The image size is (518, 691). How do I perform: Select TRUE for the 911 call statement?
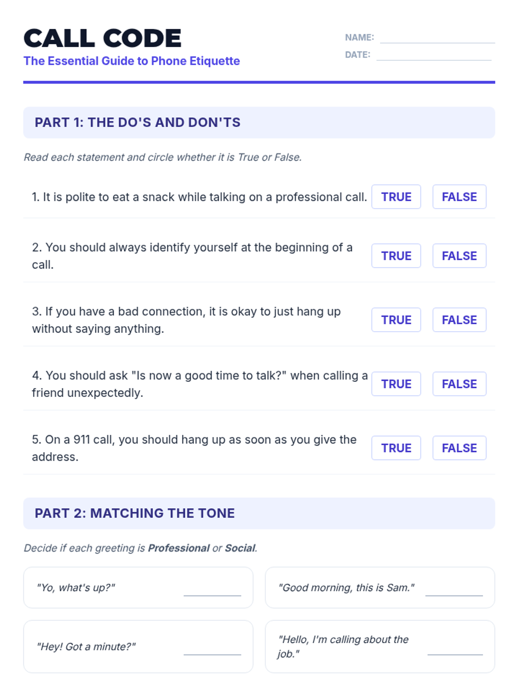tap(396, 448)
